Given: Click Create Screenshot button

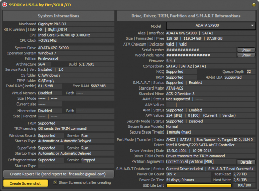Looking at the screenshot, I should click(x=25, y=183).
